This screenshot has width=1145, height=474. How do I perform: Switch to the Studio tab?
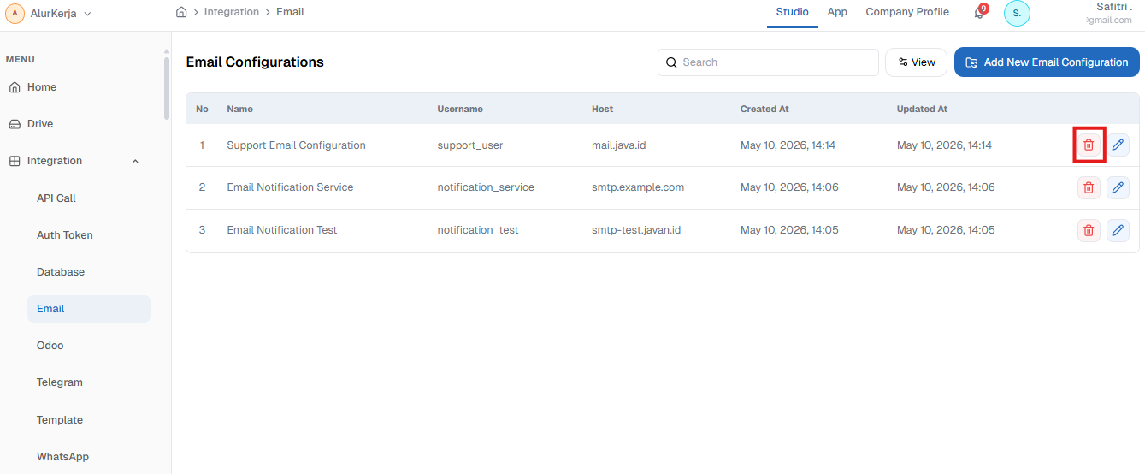click(x=792, y=12)
